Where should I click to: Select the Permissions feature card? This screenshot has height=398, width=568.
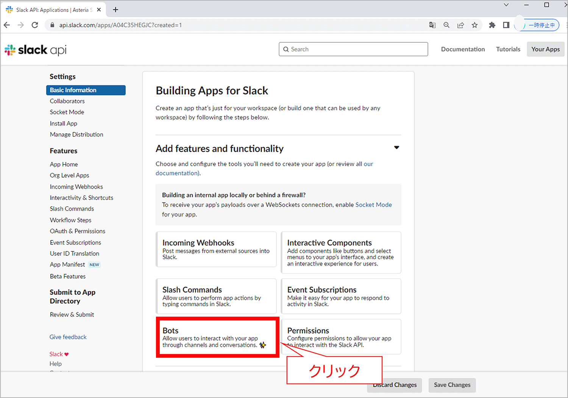pyautogui.click(x=341, y=337)
